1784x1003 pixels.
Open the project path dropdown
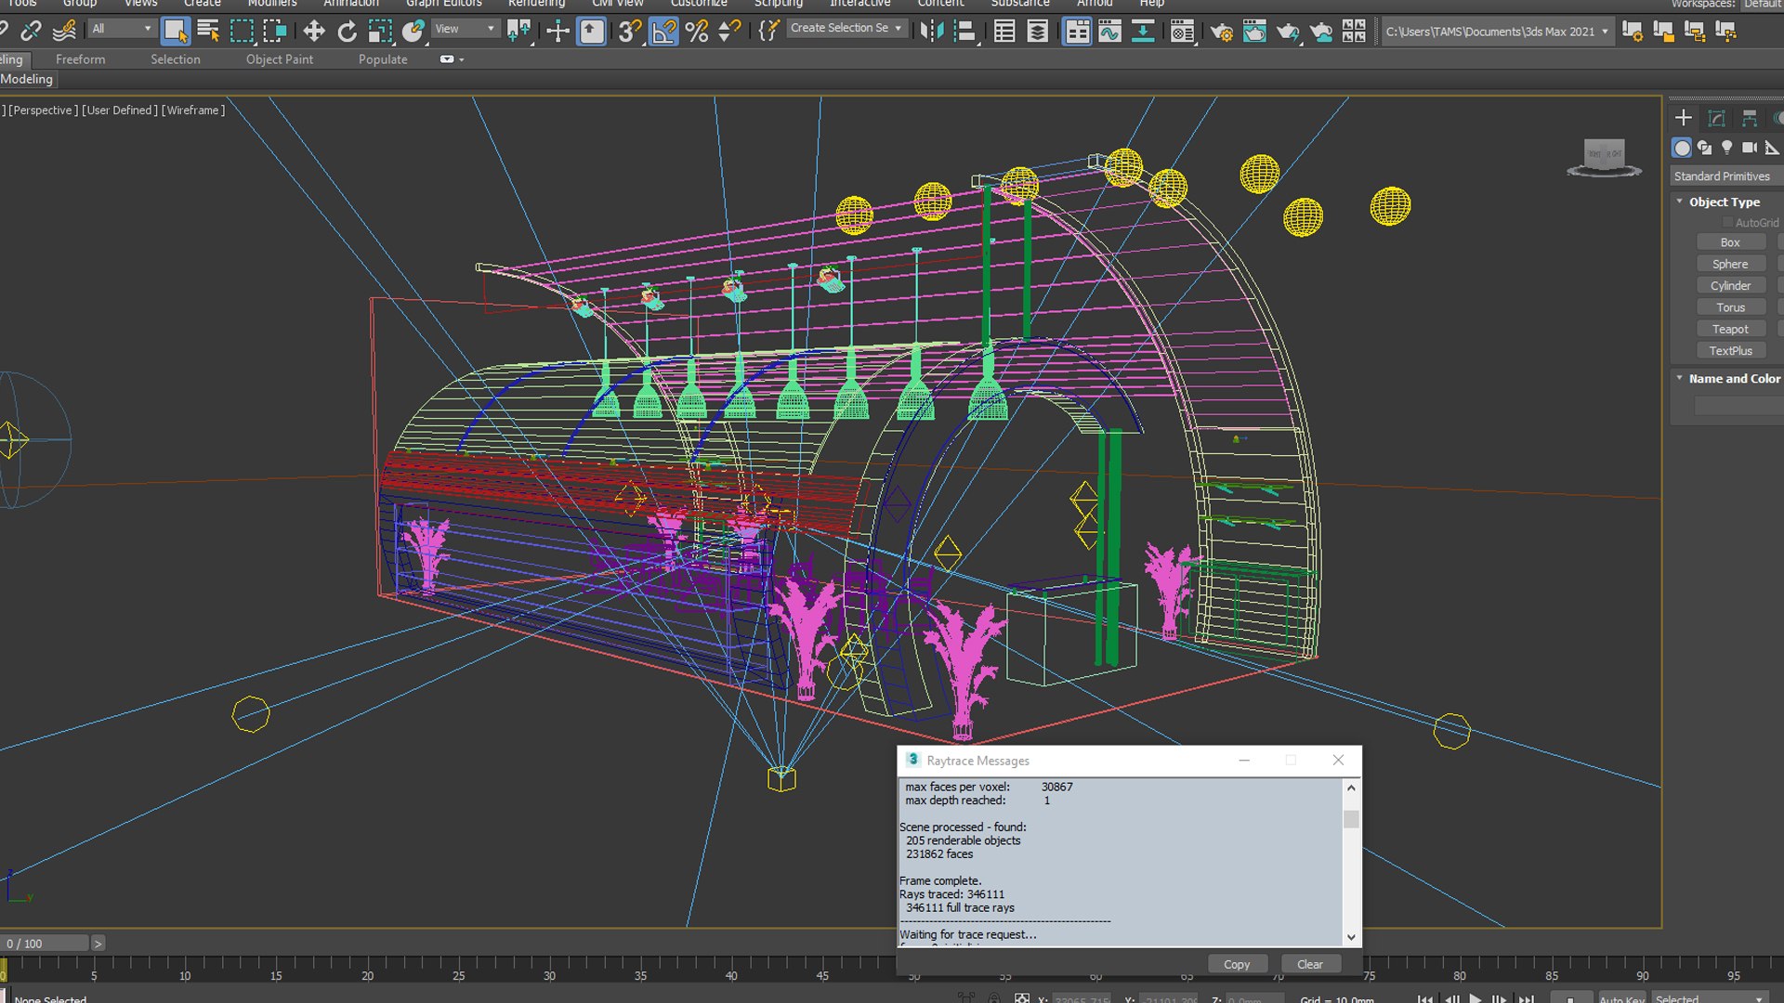1605,32
